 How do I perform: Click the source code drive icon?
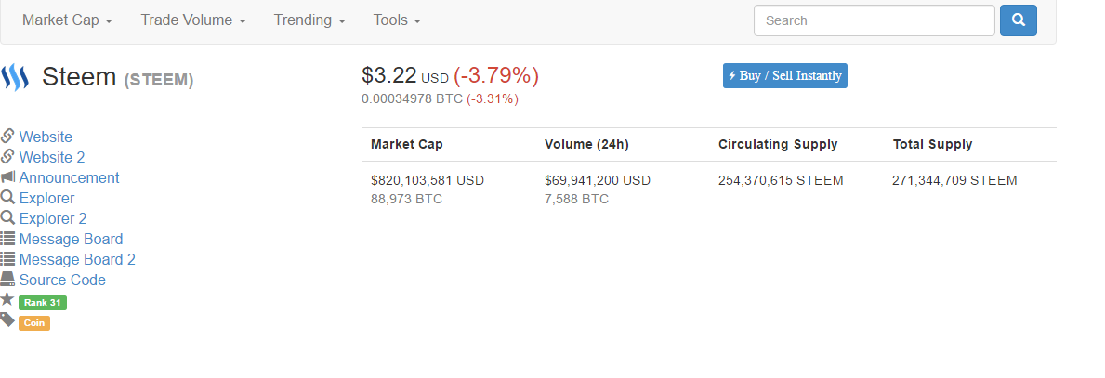point(7,279)
